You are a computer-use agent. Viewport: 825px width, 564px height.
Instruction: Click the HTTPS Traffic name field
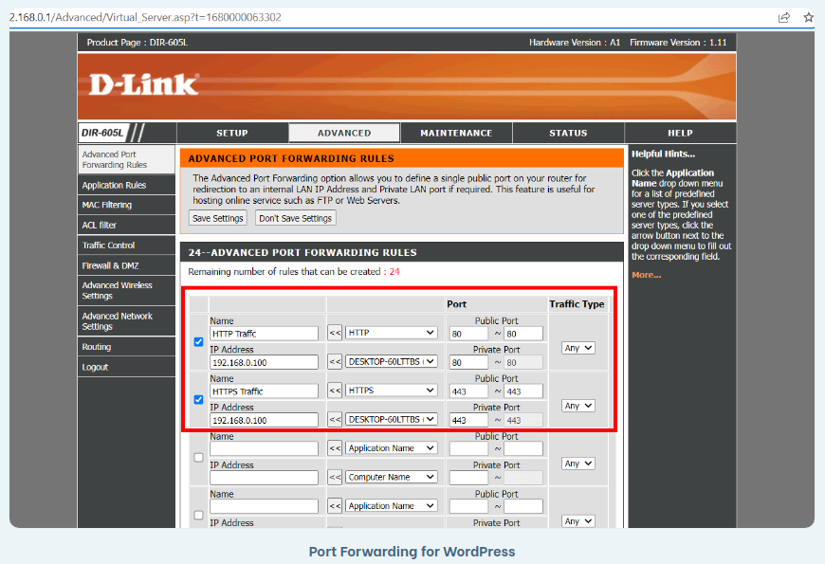click(x=265, y=391)
